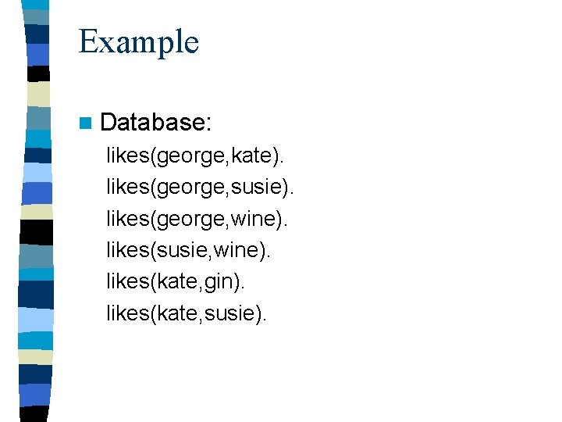The height and width of the screenshot is (422, 562).
Task: Click the blue stripe block left of Example title
Action: [39, 53]
